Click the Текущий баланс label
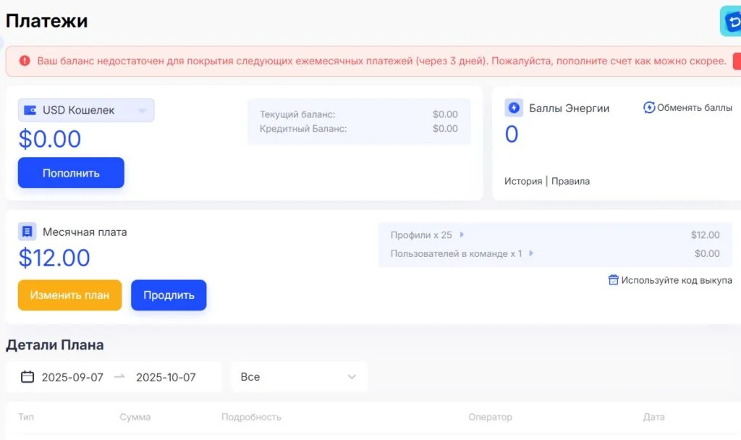The width and height of the screenshot is (741, 440). point(297,114)
